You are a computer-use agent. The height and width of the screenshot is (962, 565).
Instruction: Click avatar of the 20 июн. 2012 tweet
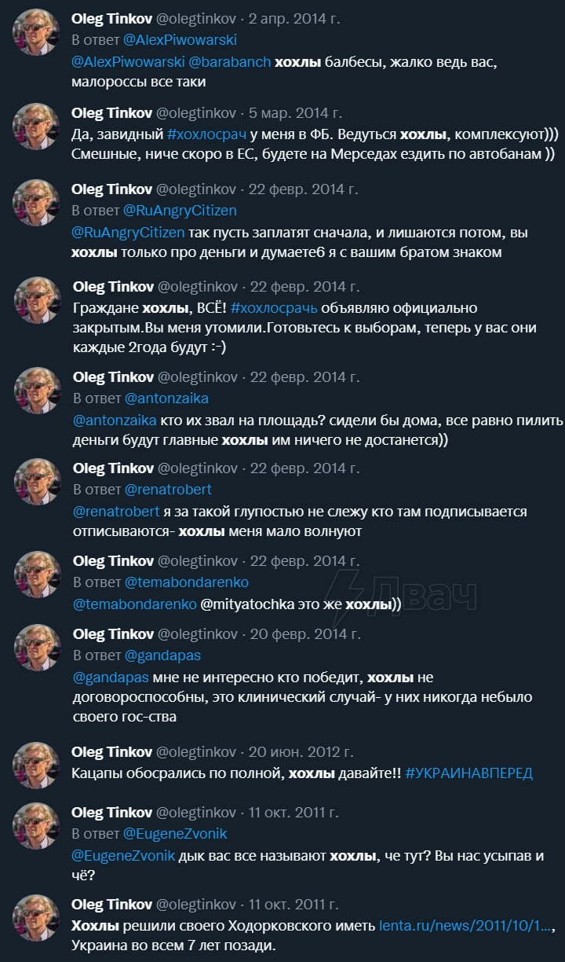click(x=35, y=766)
